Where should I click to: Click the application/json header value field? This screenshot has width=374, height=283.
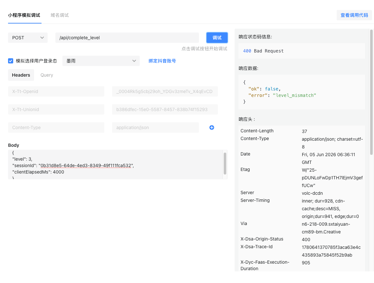tap(155, 127)
